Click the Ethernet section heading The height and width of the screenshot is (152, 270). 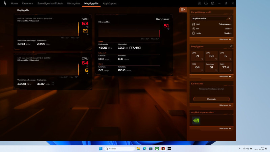[x=102, y=53]
